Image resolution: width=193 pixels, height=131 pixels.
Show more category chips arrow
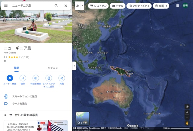[x=166, y=6]
